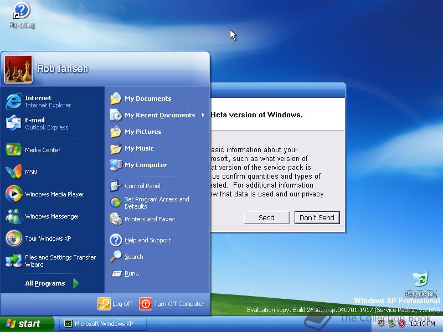This screenshot has width=443, height=332.
Task: Click the Send button in the dialog
Action: tap(267, 217)
